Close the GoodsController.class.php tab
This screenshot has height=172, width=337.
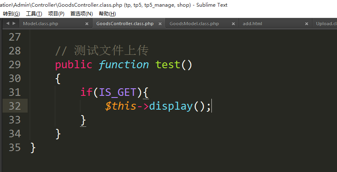click(160, 24)
